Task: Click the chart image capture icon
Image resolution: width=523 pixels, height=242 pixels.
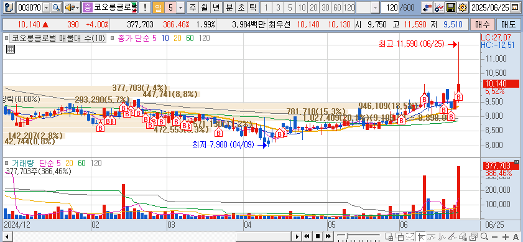Action: (x=474, y=236)
